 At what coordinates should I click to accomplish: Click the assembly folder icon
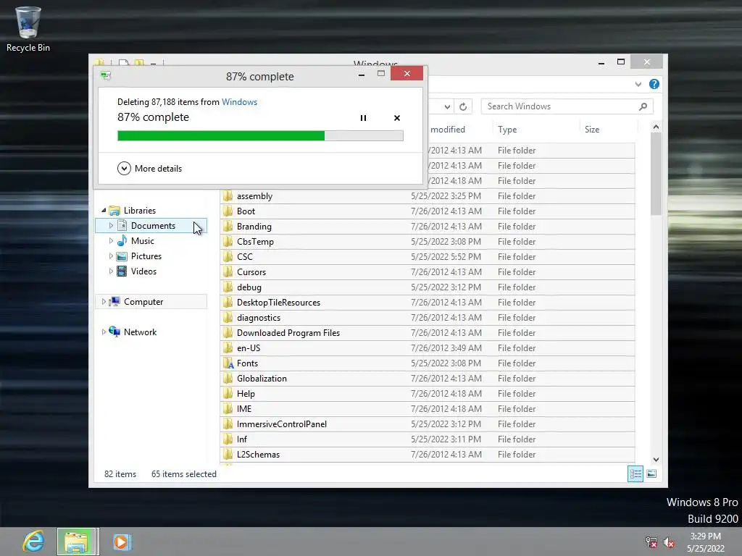tap(228, 195)
